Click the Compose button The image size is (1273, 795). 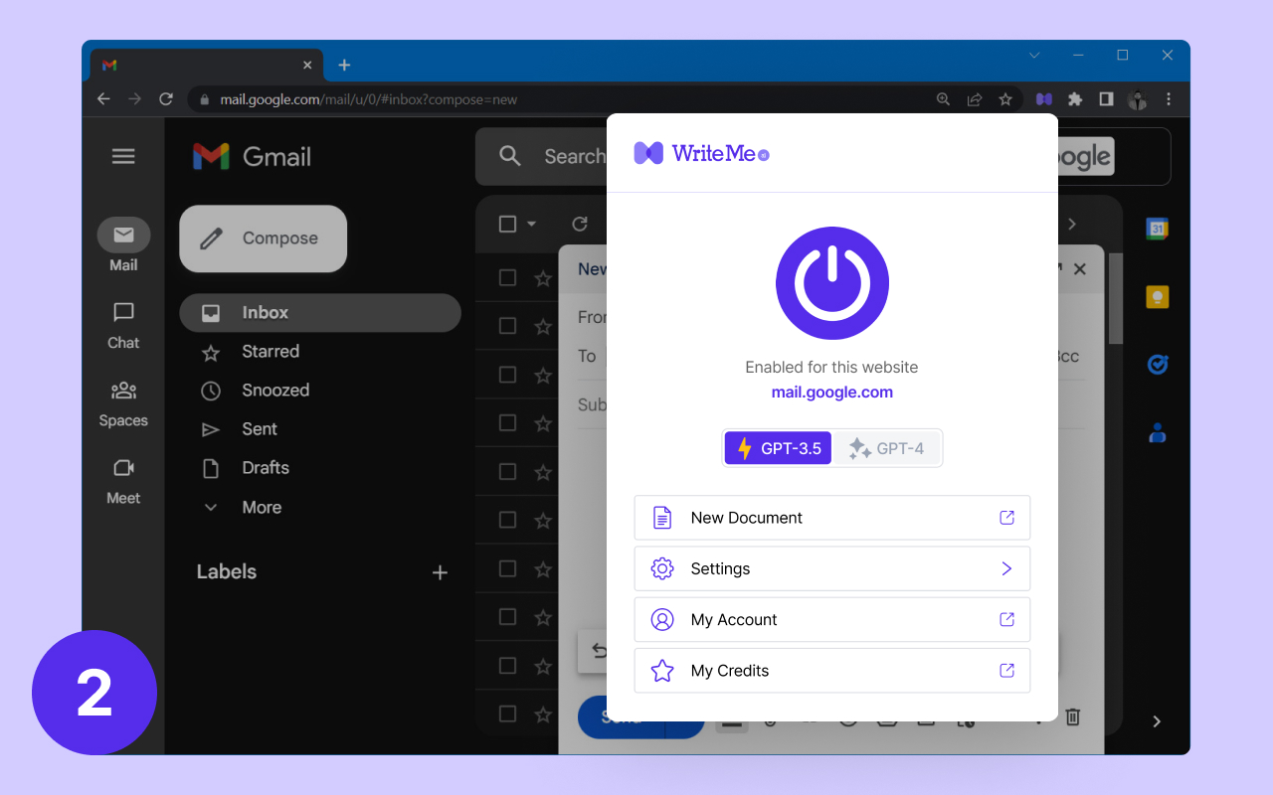pos(264,238)
